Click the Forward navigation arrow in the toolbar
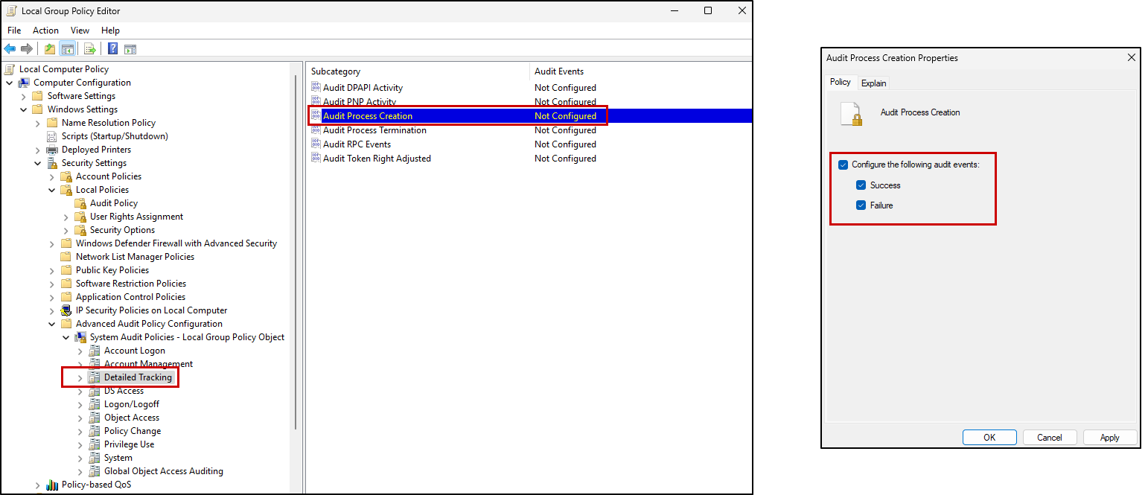The image size is (1148, 495). 27,48
